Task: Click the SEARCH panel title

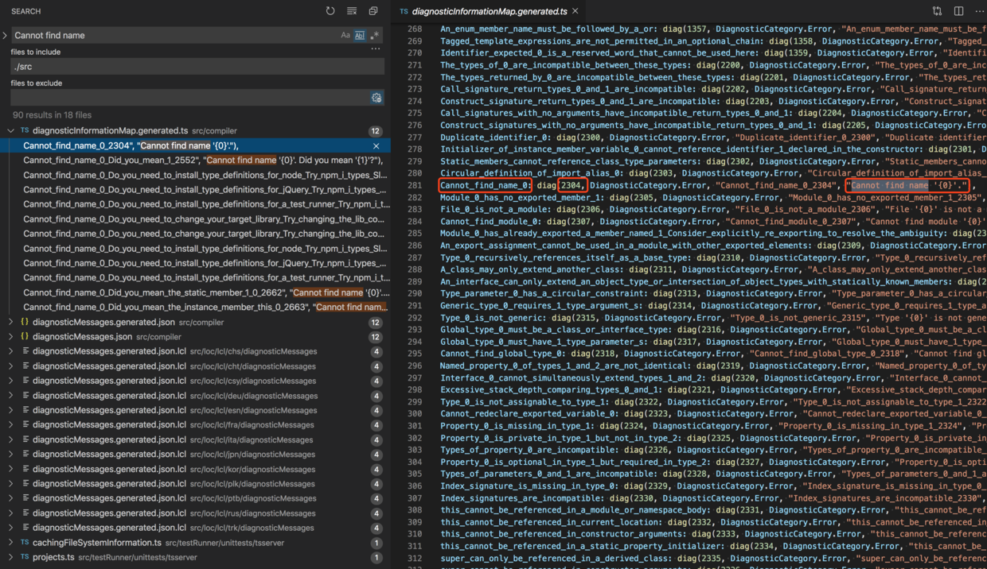Action: 26,11
